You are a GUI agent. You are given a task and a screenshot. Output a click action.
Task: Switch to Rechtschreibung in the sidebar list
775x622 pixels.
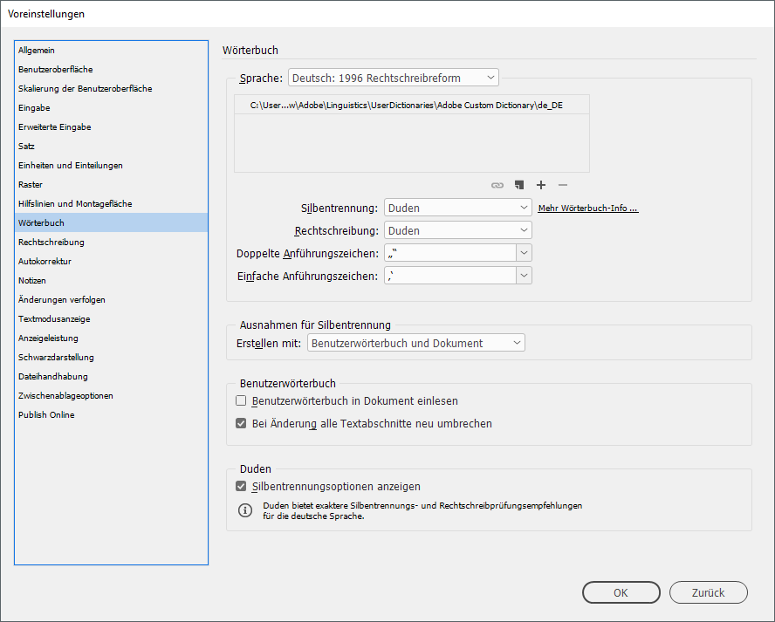pos(111,242)
